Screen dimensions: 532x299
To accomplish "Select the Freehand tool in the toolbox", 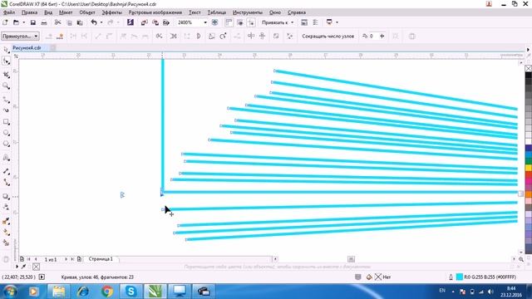I will pos(6,100).
